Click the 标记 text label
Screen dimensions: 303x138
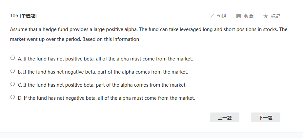275,16
